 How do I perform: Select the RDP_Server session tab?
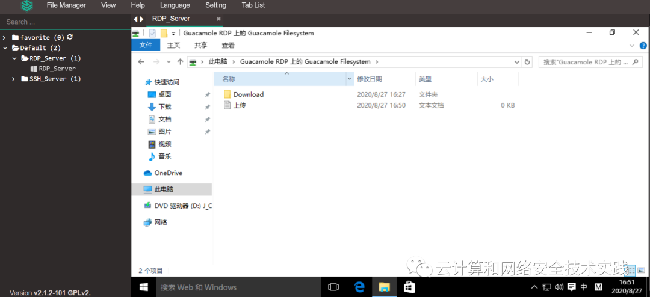171,19
